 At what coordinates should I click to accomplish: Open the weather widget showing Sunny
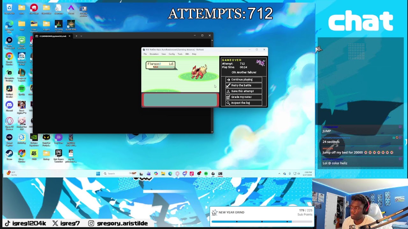pos(12,174)
